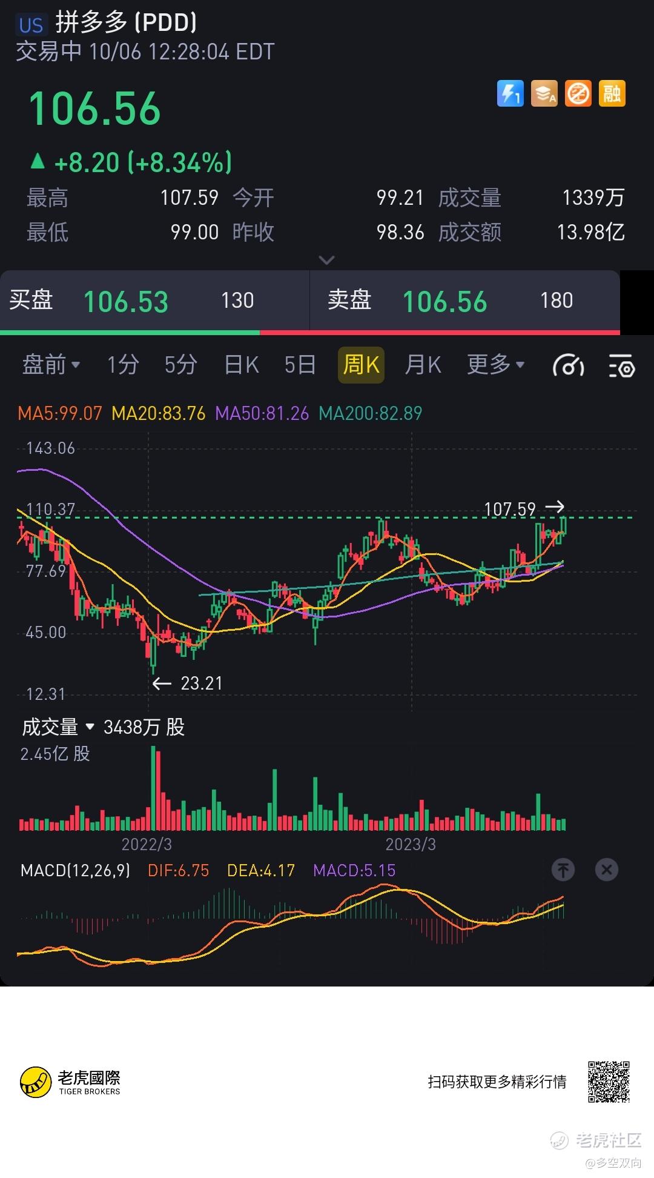Tap the 成交额 13.98亿 value

[591, 232]
